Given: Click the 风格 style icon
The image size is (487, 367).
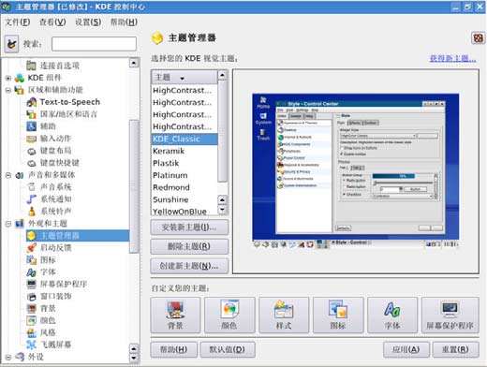Looking at the screenshot, I should 31,332.
